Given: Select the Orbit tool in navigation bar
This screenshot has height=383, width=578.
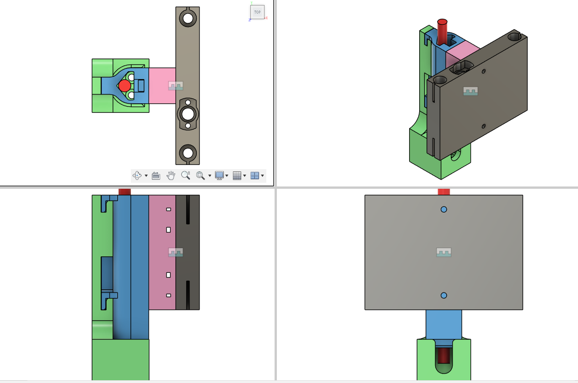Looking at the screenshot, I should 137,176.
